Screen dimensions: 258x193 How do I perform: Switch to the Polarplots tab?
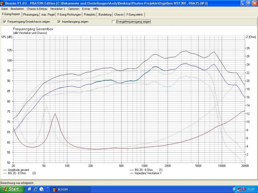[x=89, y=14]
